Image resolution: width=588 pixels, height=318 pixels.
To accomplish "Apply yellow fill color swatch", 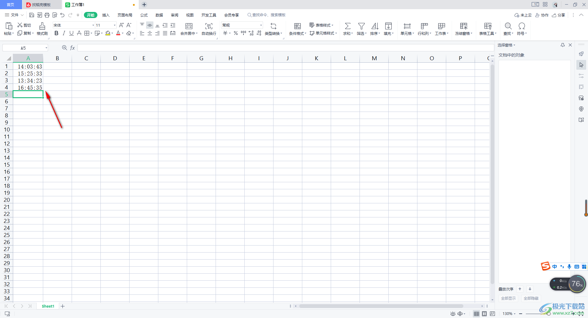I will (x=107, y=33).
